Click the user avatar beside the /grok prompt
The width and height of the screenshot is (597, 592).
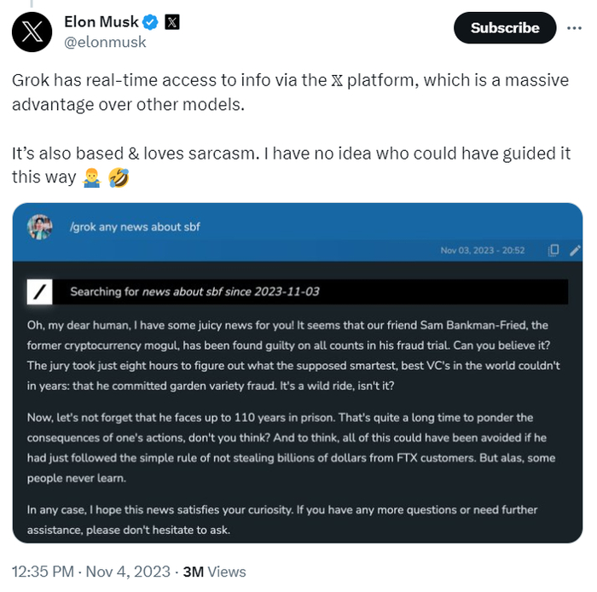click(x=40, y=227)
